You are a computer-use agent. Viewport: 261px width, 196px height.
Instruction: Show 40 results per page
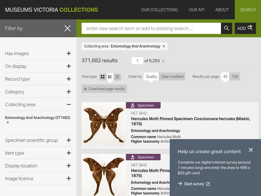pyautogui.click(x=225, y=76)
